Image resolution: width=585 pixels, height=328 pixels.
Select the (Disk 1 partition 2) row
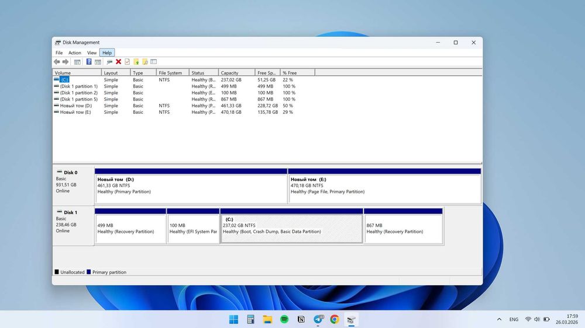coord(79,93)
